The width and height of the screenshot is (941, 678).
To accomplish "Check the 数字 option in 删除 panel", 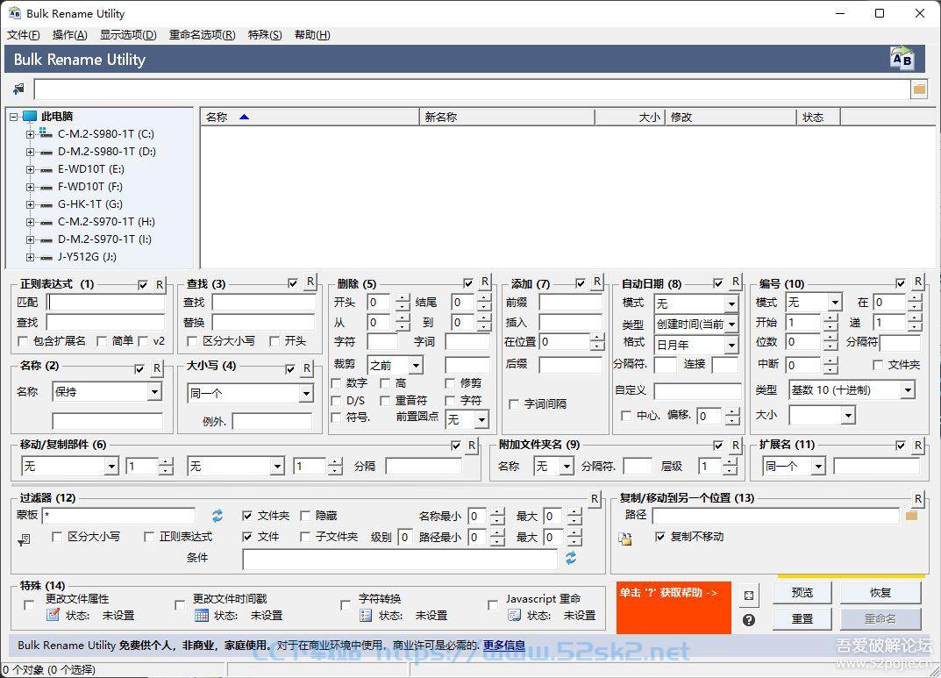I will pyautogui.click(x=336, y=382).
